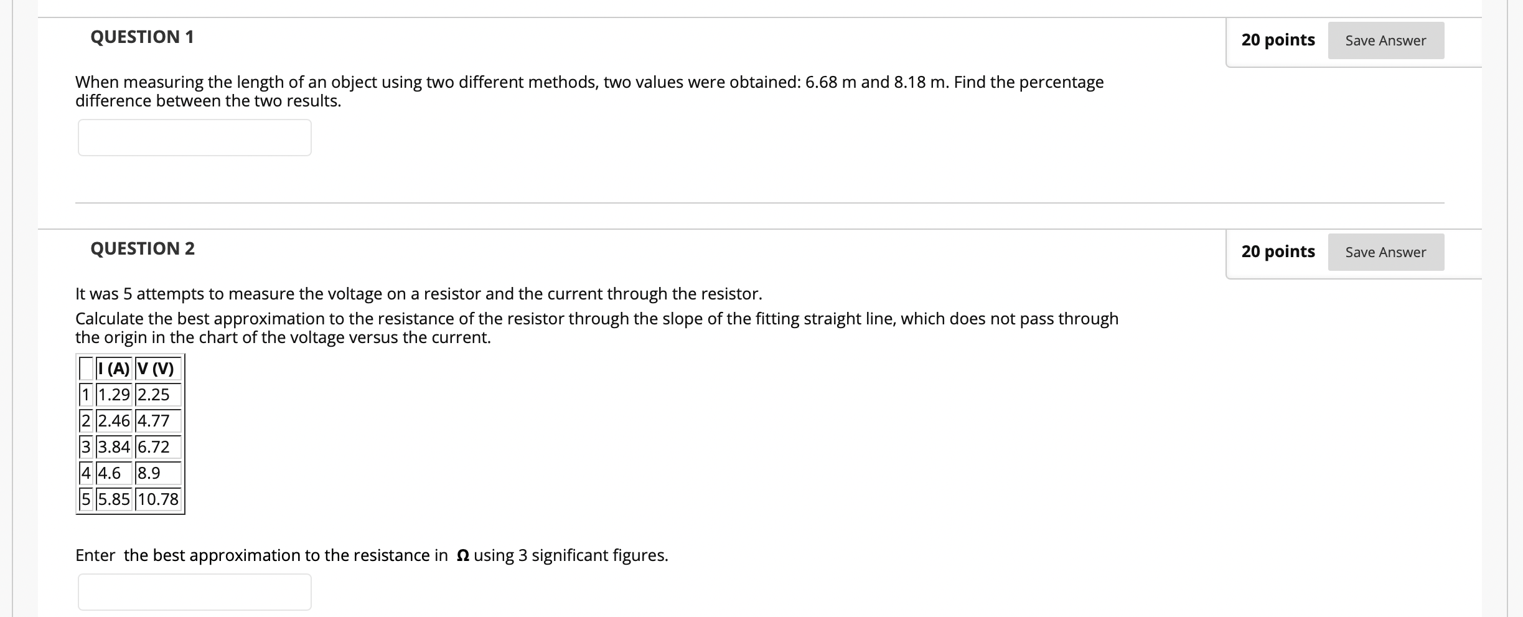1523x617 pixels.
Task: Click the answer field below the resistance prompt
Action: 194,591
